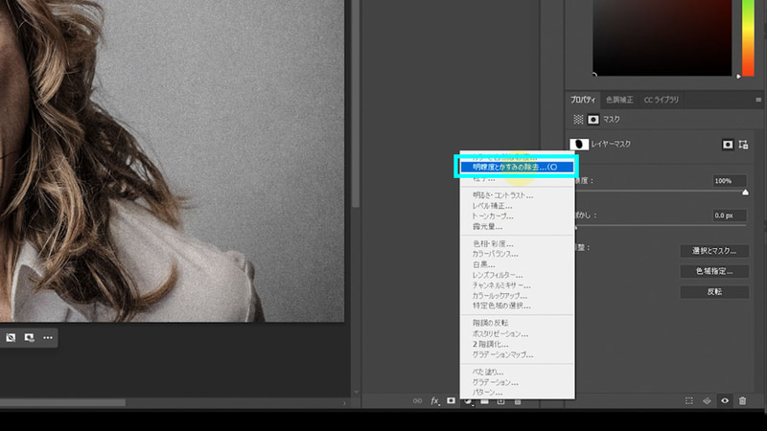Click the delete layer icon in Layers panel
The height and width of the screenshot is (431, 767).
pos(518,401)
